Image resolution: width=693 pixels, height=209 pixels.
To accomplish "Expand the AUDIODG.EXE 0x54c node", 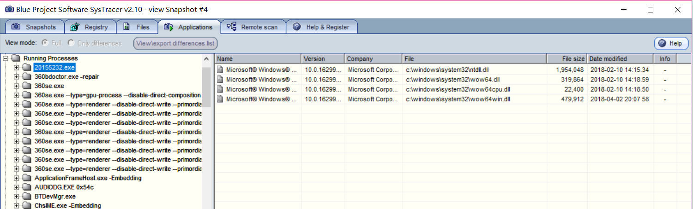I will [x=17, y=187].
